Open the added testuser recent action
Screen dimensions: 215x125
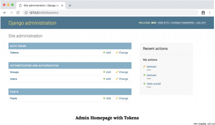[x=152, y=75]
